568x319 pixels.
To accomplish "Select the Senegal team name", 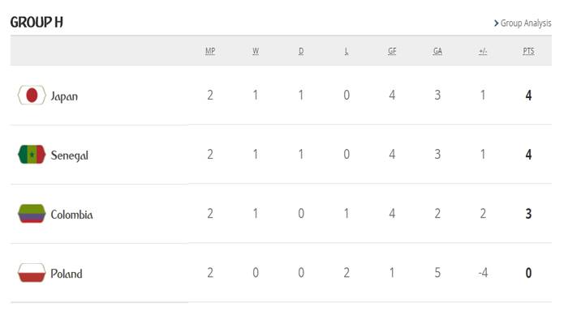I will coord(69,155).
